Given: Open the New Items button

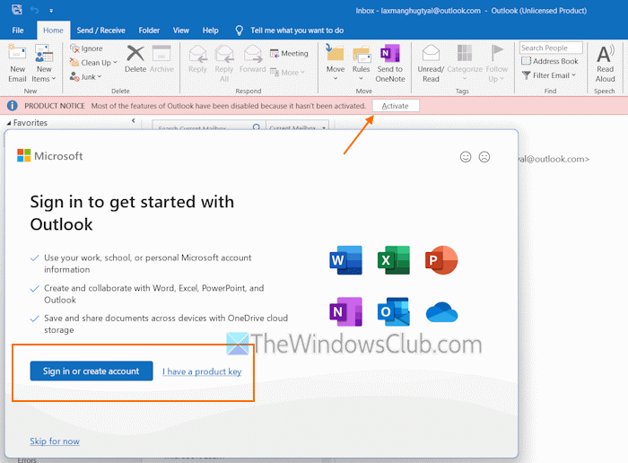Looking at the screenshot, I should (44, 64).
